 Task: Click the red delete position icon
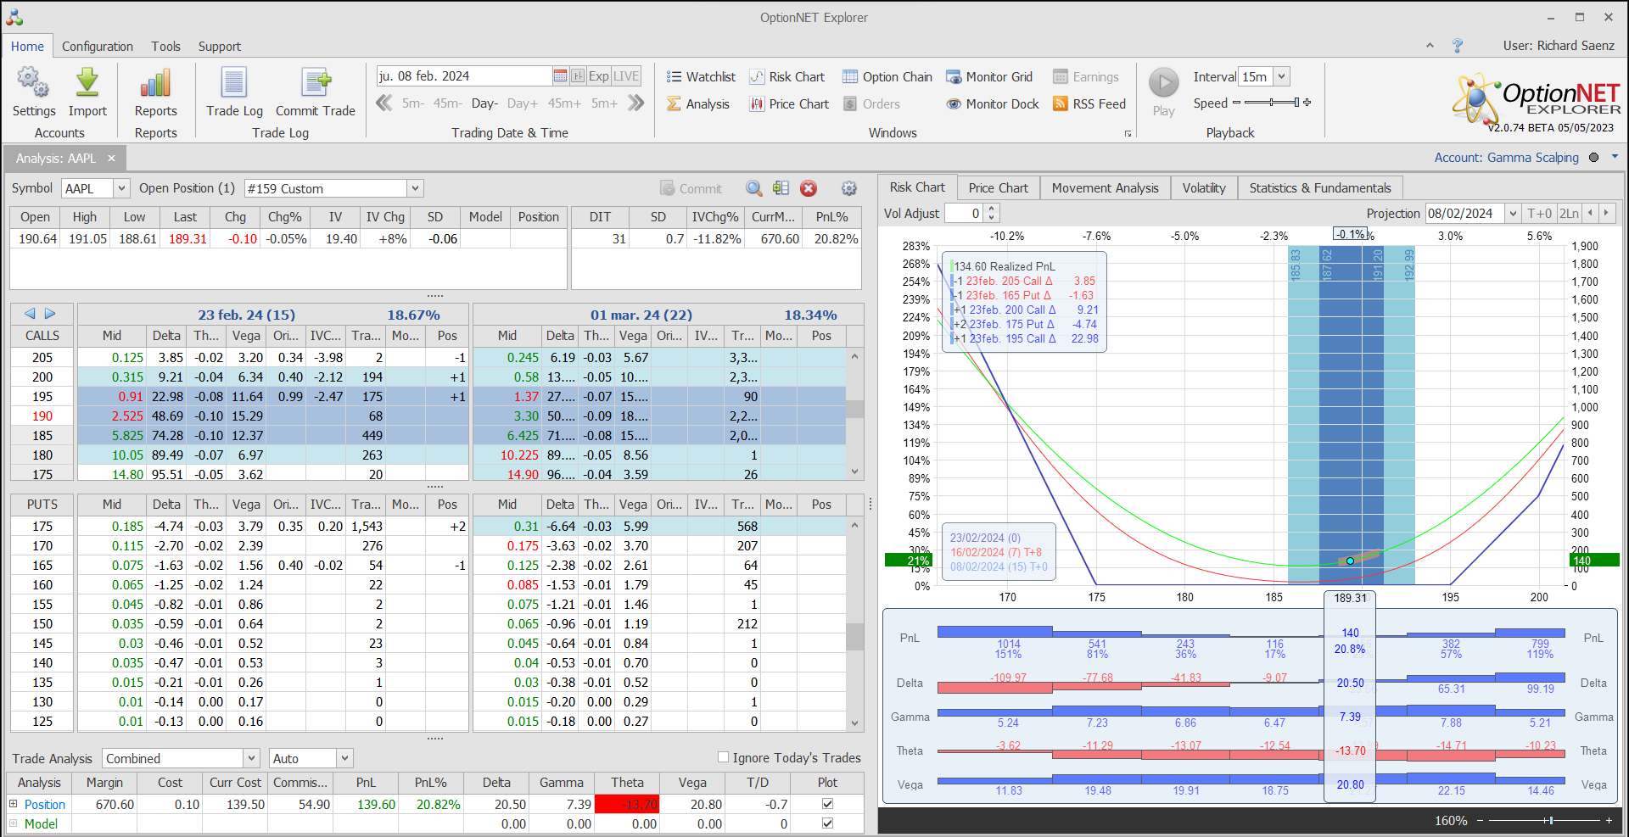tap(809, 188)
